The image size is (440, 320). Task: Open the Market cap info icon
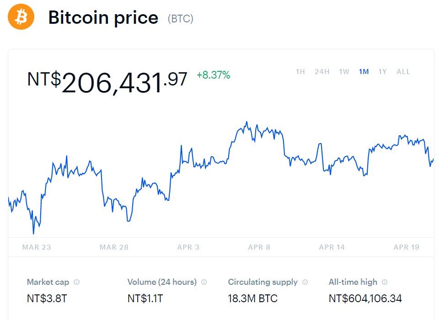[x=76, y=282]
